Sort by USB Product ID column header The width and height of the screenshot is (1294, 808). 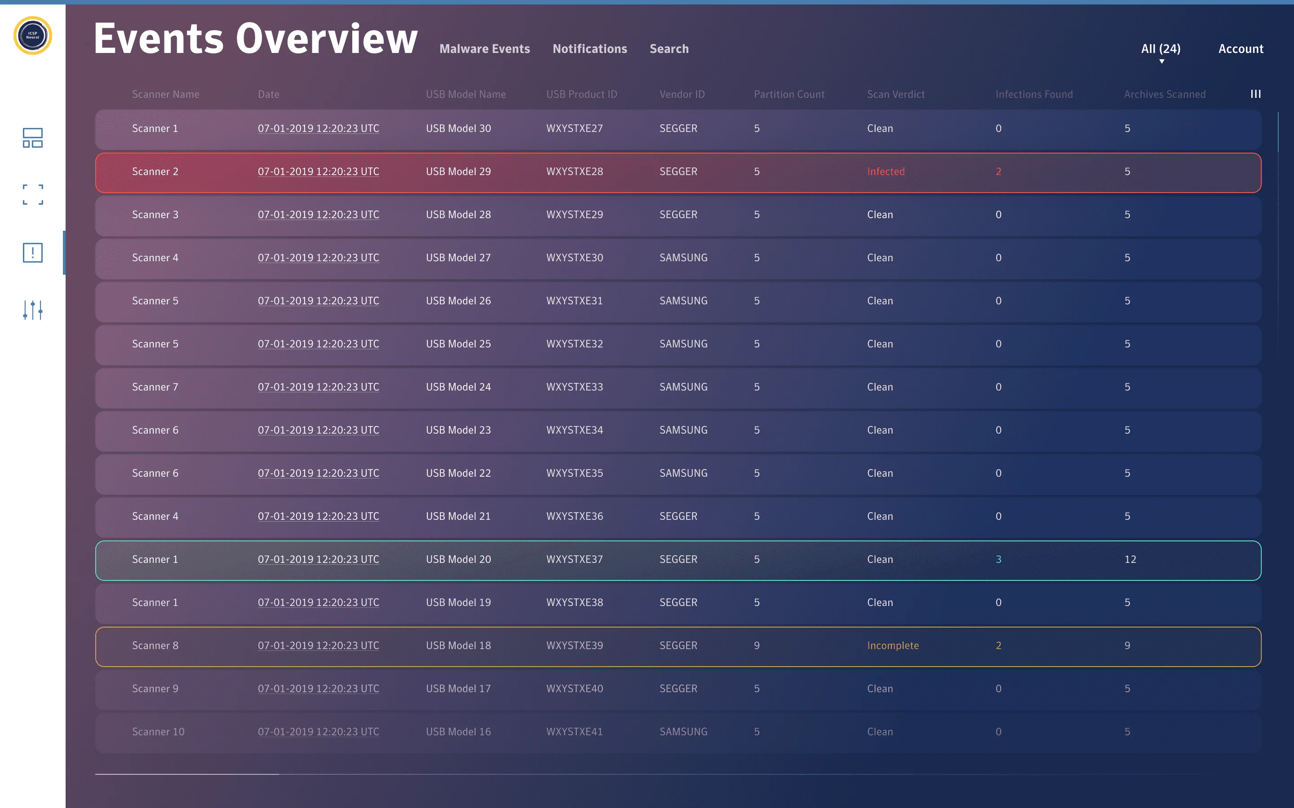[582, 94]
